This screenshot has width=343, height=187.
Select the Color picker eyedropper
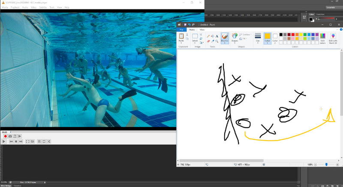[213, 41]
